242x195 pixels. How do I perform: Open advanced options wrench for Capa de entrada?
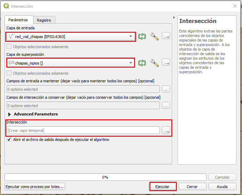click(154, 36)
